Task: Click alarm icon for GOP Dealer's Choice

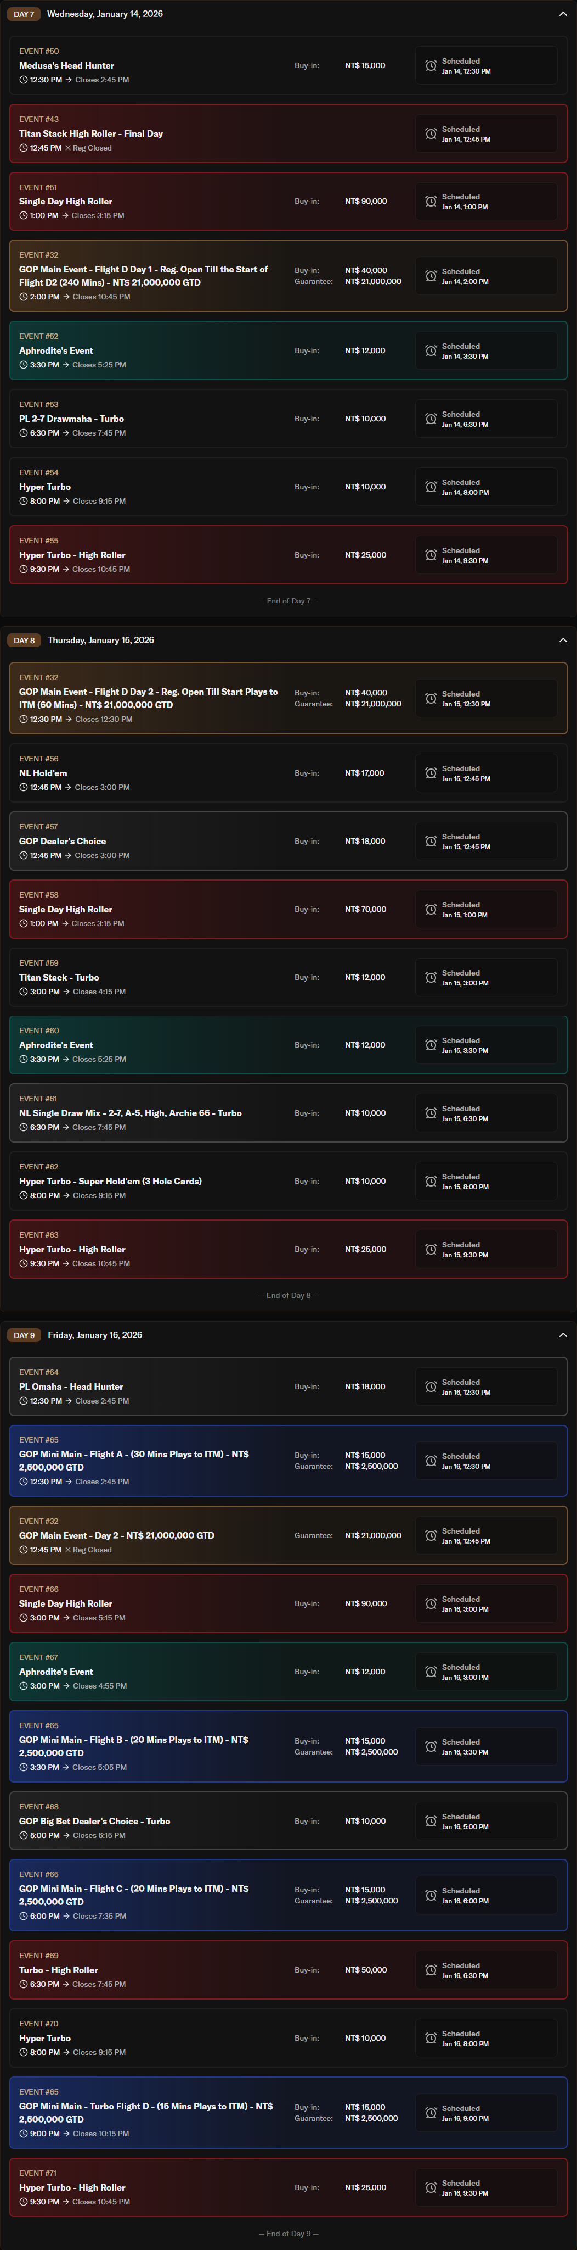Action: 431,841
